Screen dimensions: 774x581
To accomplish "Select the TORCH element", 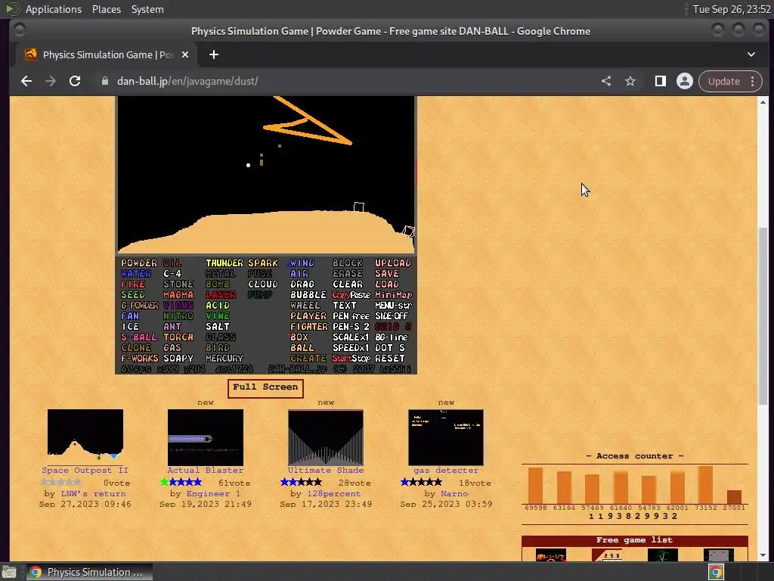I will point(178,337).
